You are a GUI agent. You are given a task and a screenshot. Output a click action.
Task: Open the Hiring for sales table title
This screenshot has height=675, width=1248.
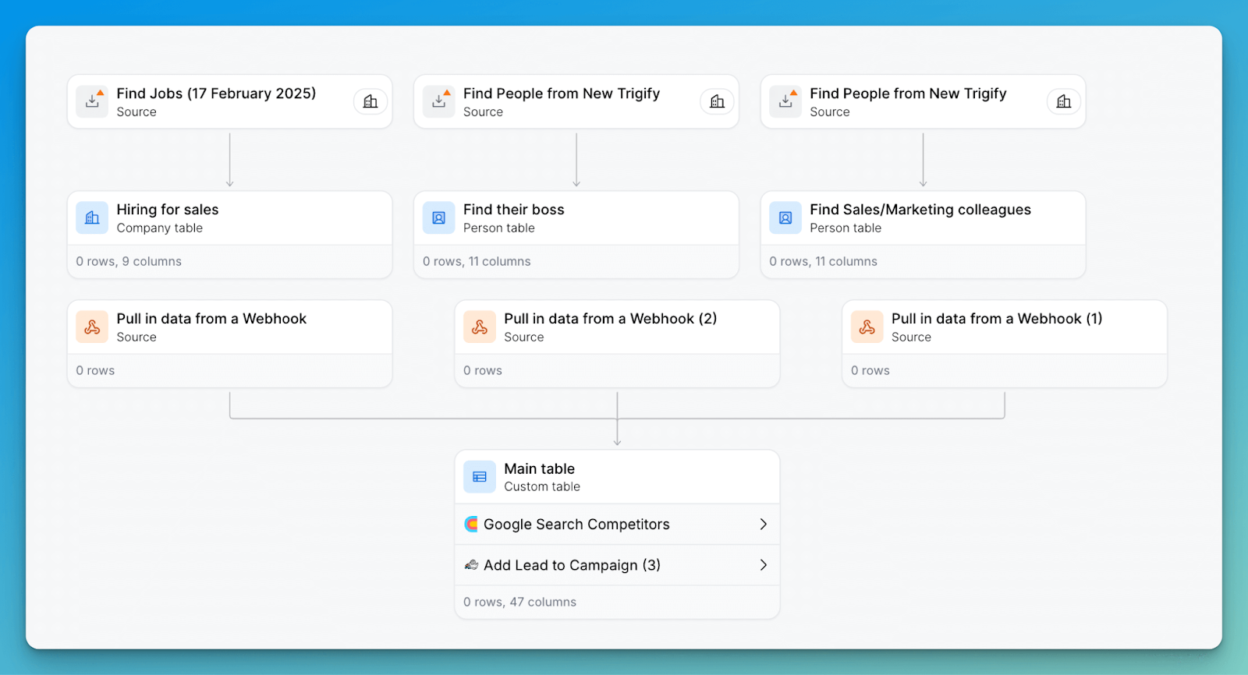(168, 210)
